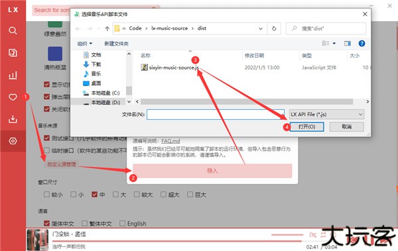Refresh the dist folder listing
The height and width of the screenshot is (251, 398).
point(274,28)
